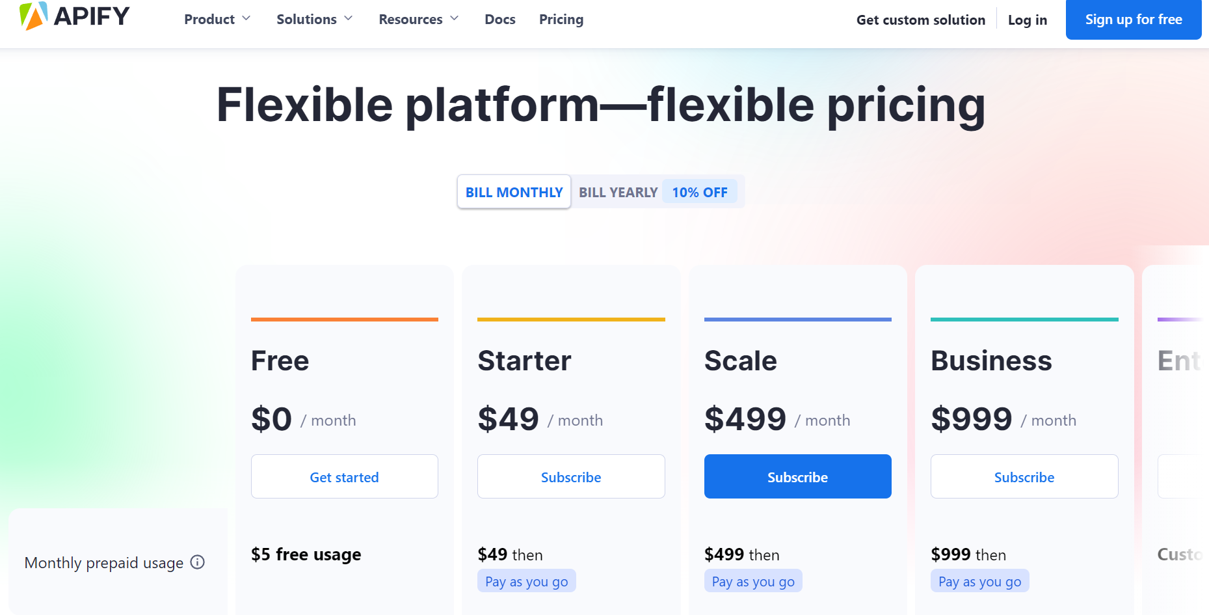Switch billing to Bill Yearly
Image resolution: width=1209 pixels, height=615 pixels.
coord(618,192)
